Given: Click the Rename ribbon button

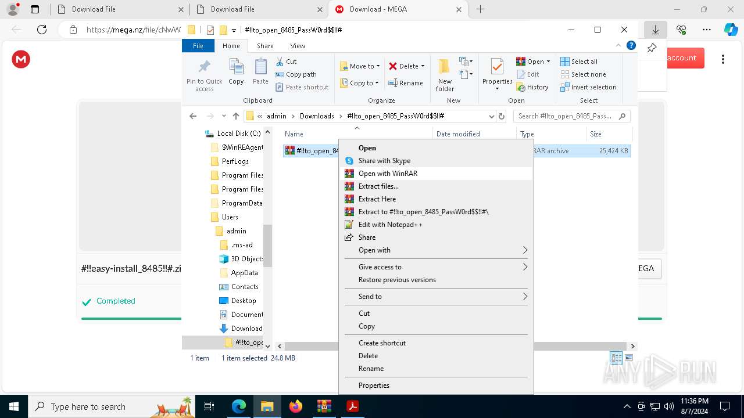Looking at the screenshot, I should click(x=406, y=83).
